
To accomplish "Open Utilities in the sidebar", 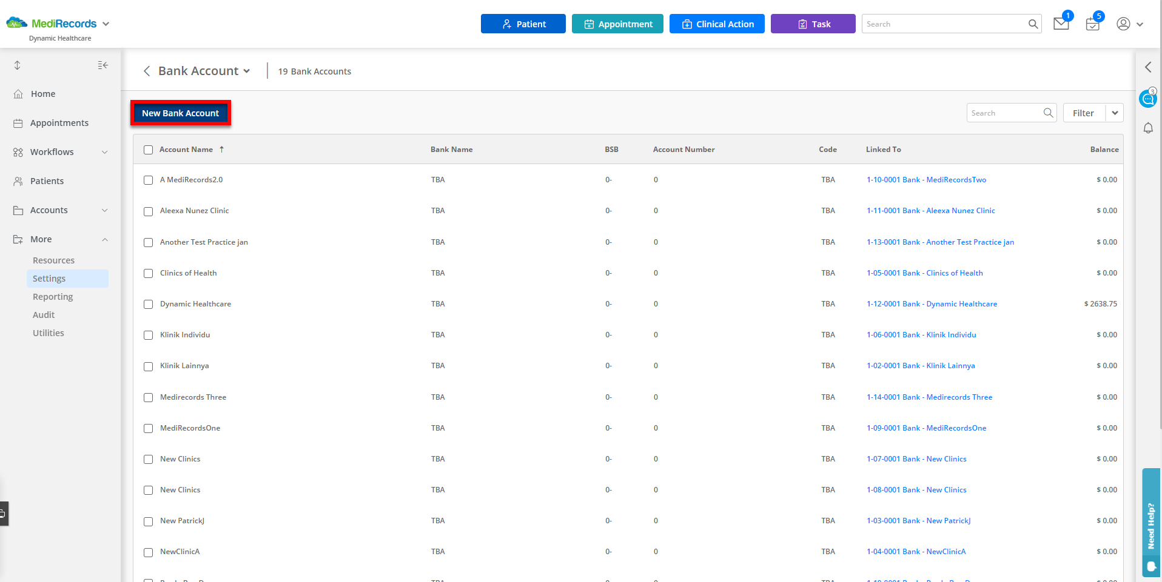I will (x=49, y=333).
